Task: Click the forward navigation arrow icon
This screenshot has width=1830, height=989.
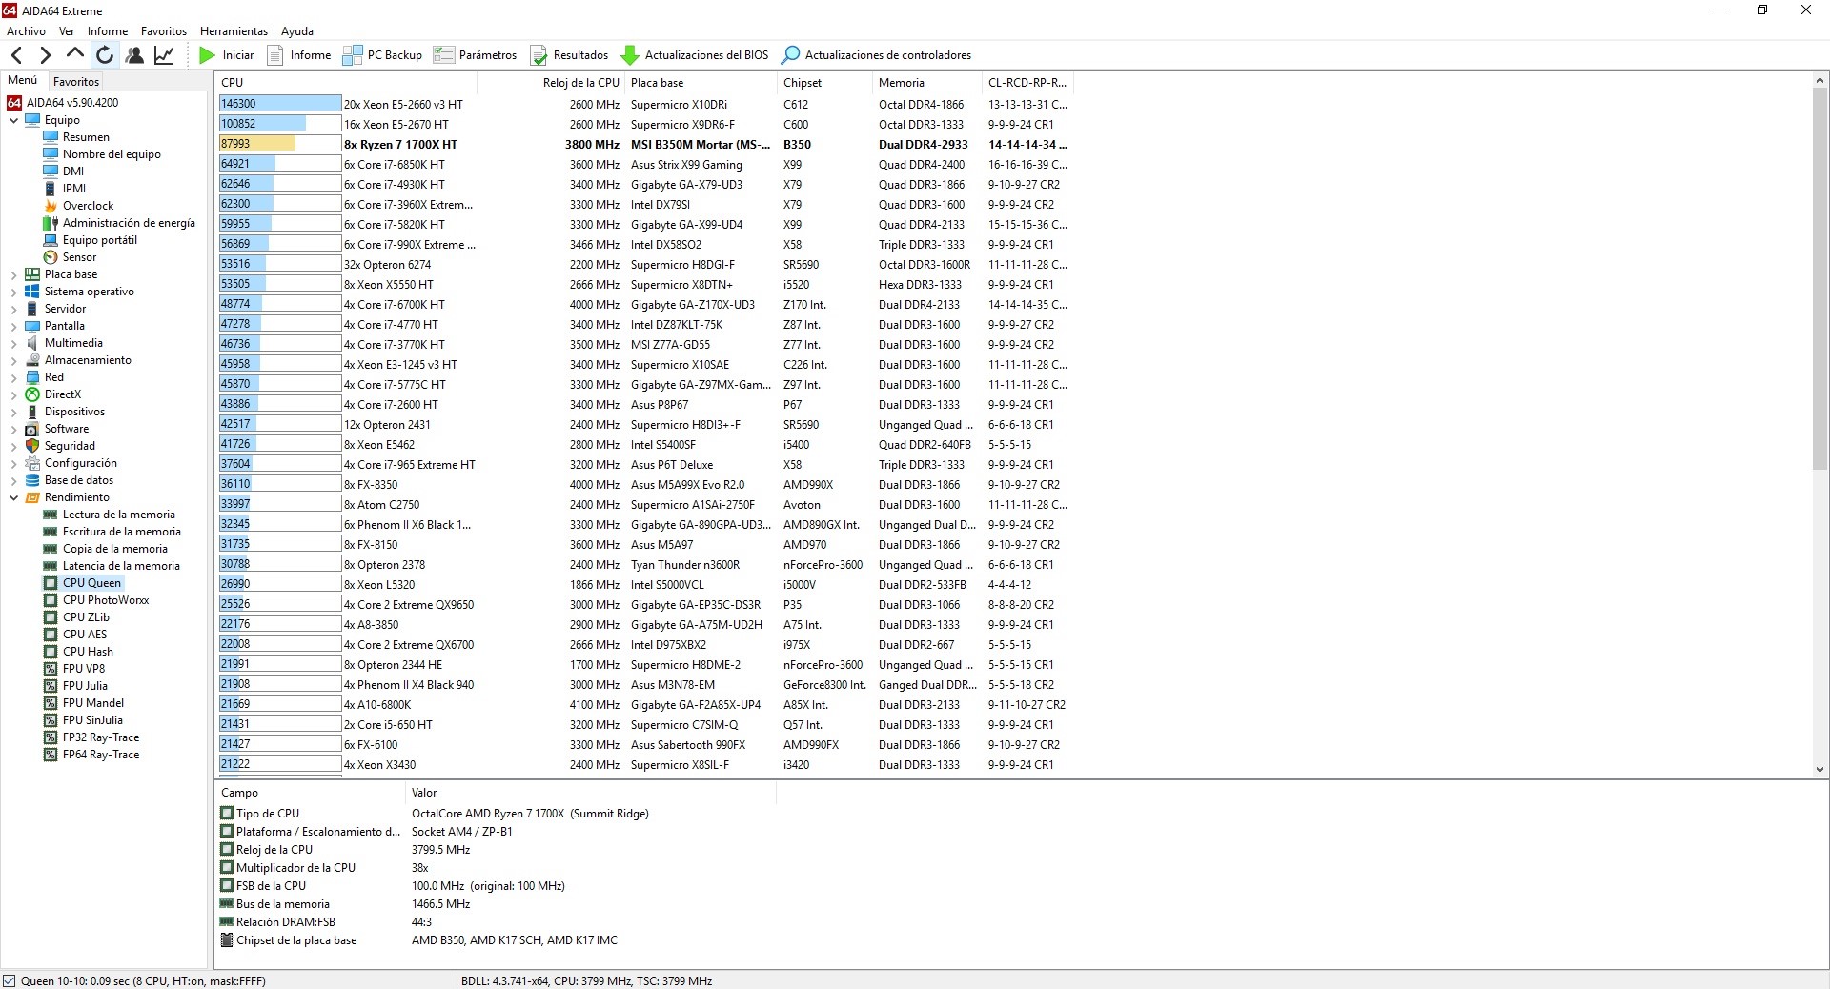Action: tap(45, 55)
